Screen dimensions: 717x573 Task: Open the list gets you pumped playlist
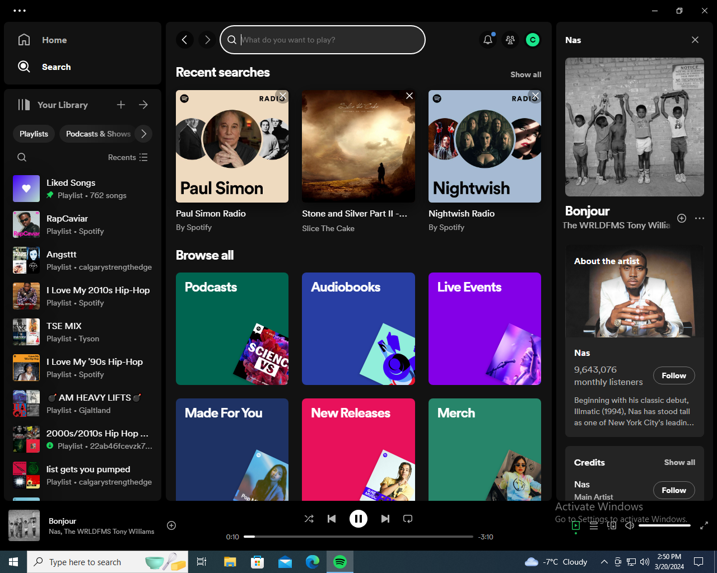[x=82, y=475]
